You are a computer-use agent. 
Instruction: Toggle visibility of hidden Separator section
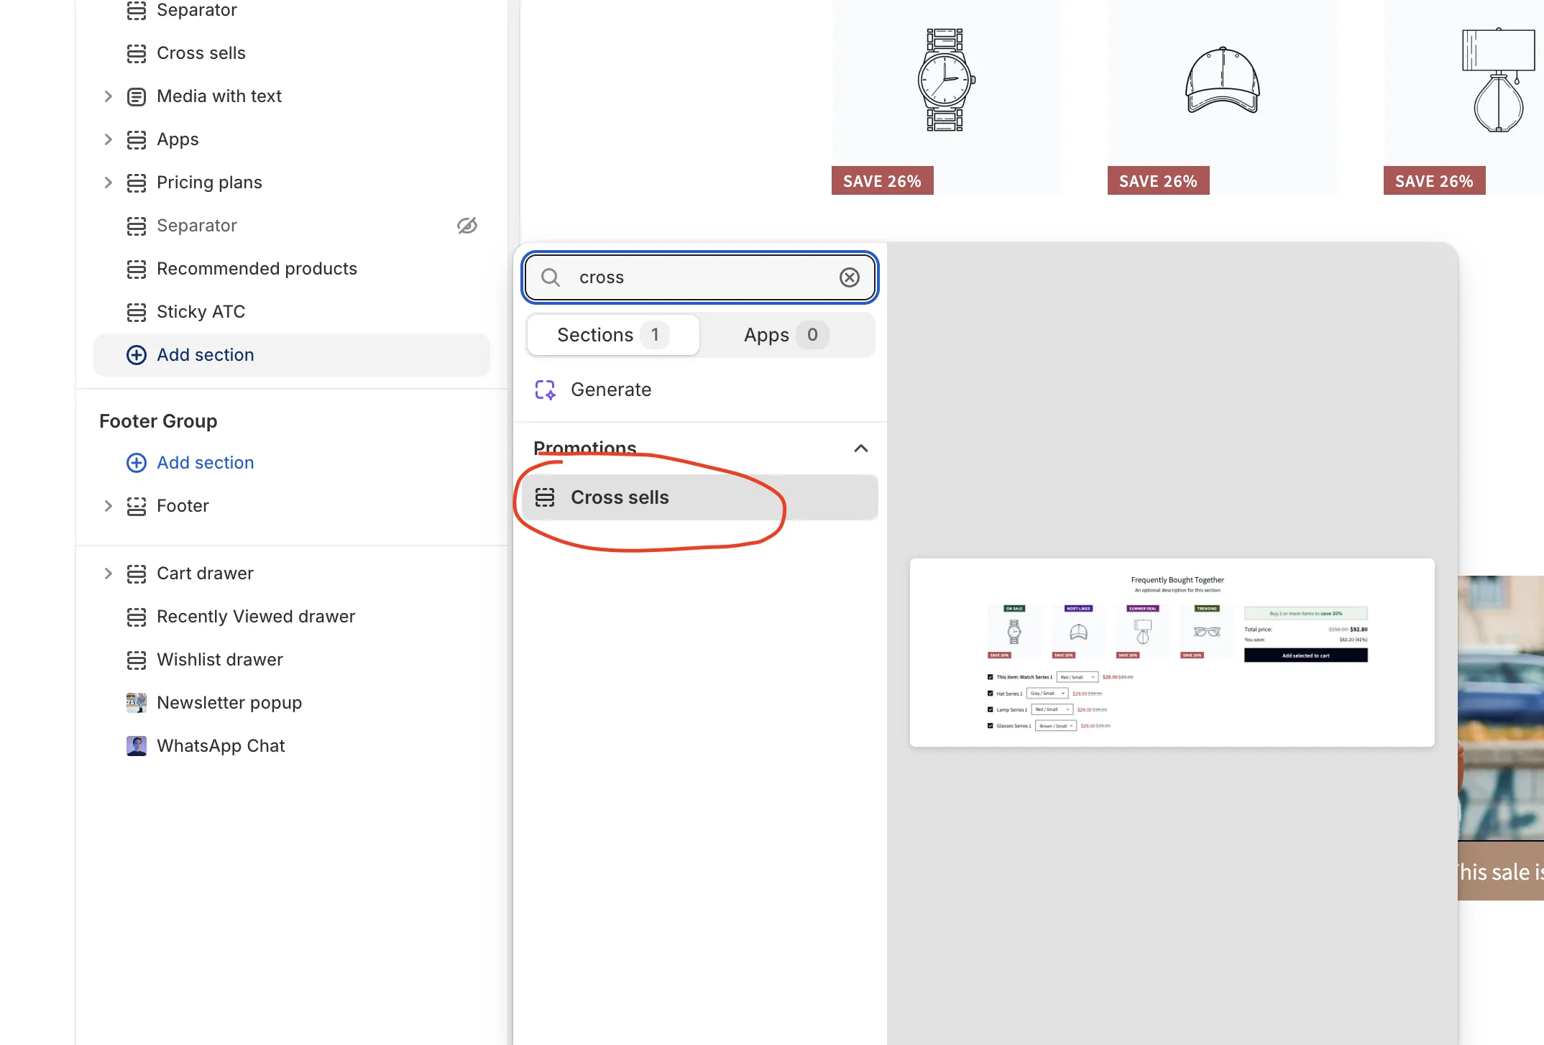coord(467,226)
